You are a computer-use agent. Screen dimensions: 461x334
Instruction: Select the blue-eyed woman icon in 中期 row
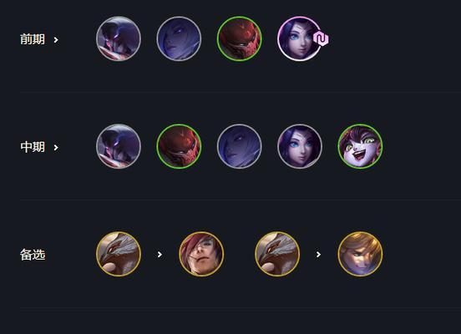pos(300,146)
